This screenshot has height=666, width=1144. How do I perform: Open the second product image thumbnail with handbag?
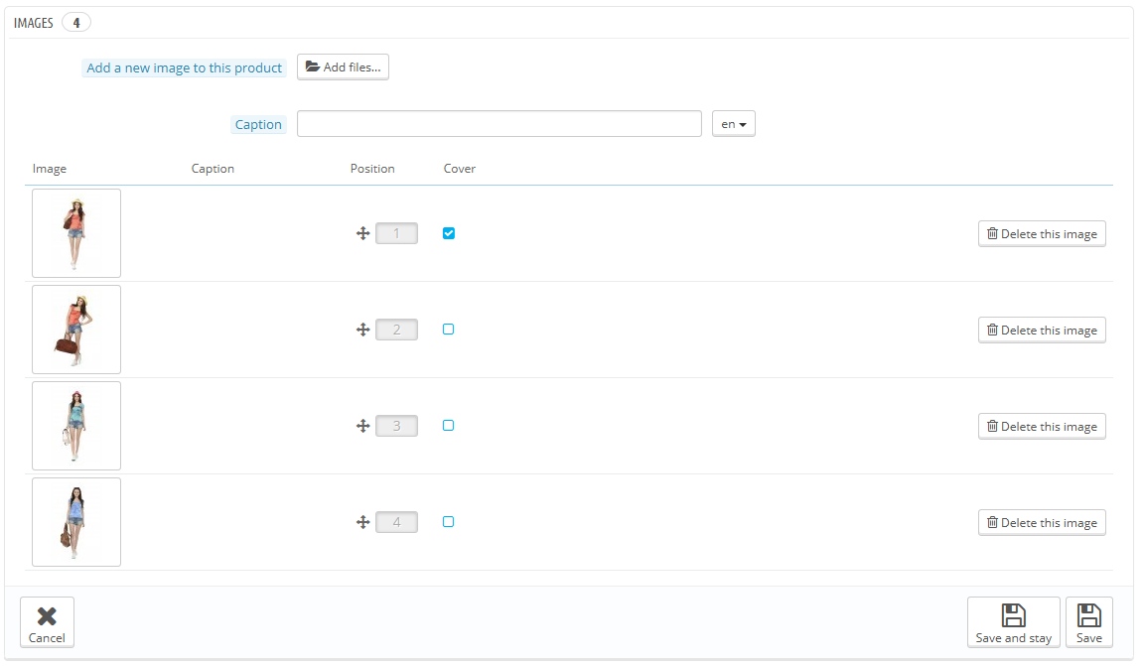(76, 330)
